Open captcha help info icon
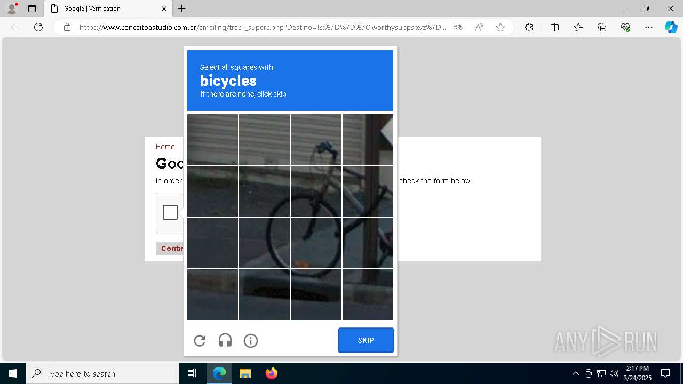 tap(251, 340)
